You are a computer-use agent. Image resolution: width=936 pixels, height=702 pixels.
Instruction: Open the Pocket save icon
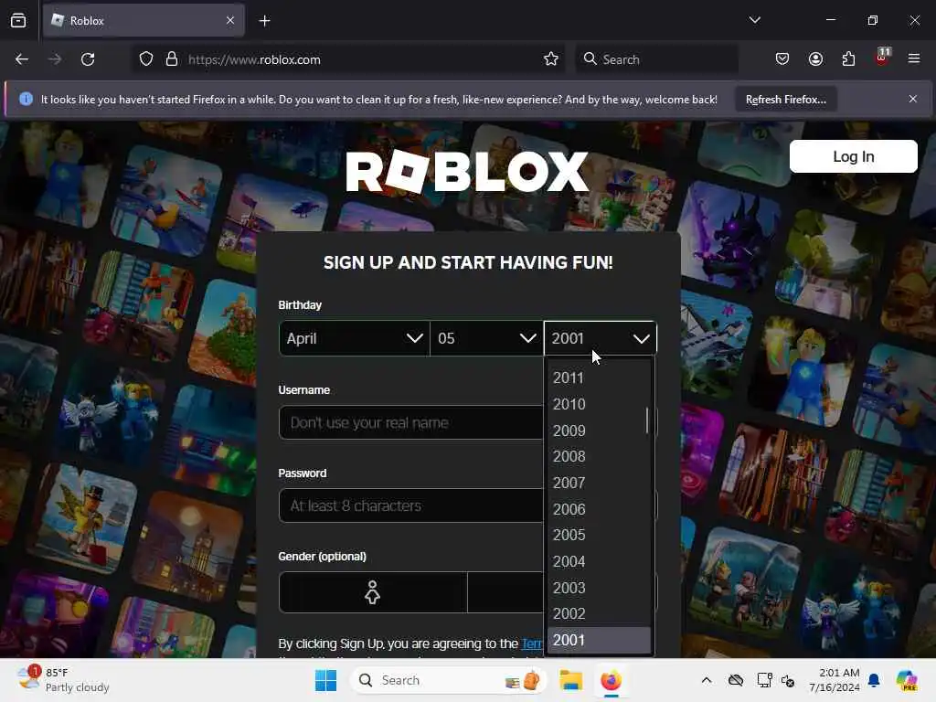(x=782, y=59)
